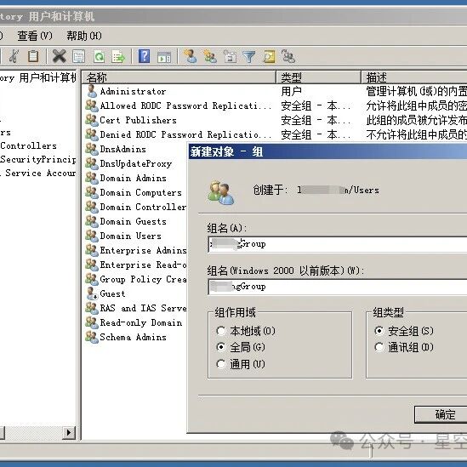Select SecurityPrincip node in tree
Image resolution: width=467 pixels, height=467 pixels.
coord(37,159)
